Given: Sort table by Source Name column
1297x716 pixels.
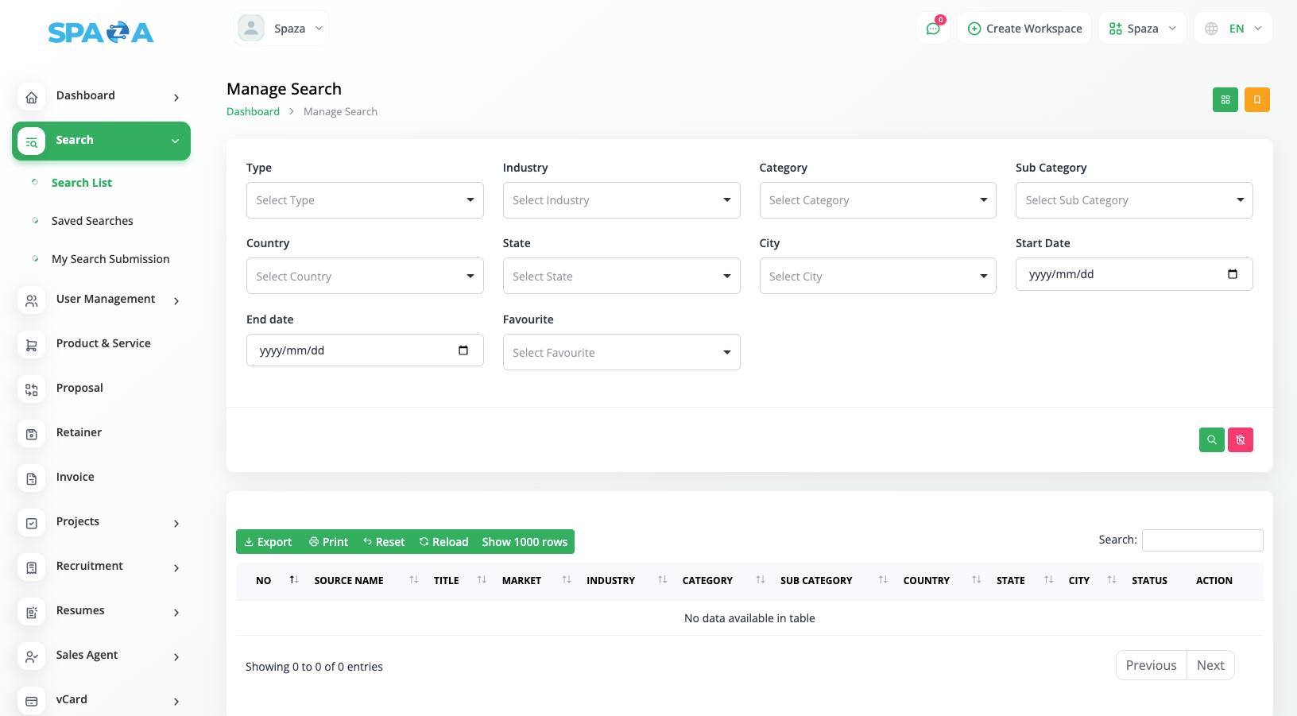Looking at the screenshot, I should click(349, 581).
